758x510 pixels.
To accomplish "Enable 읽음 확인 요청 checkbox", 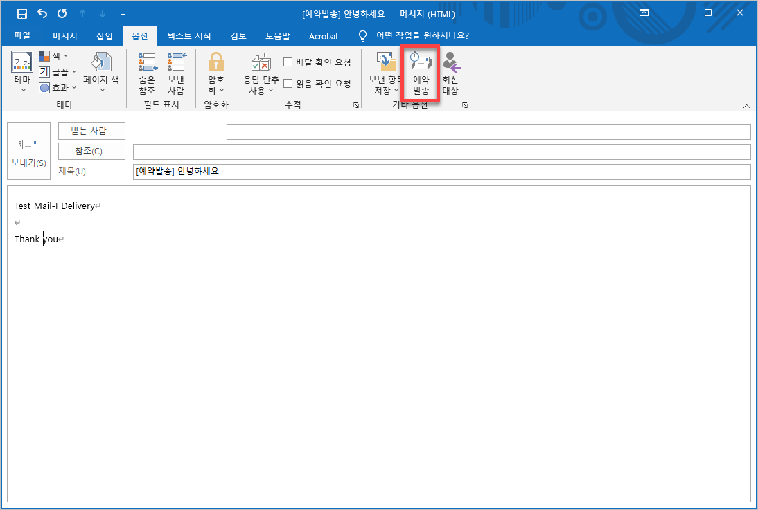I will (x=317, y=84).
